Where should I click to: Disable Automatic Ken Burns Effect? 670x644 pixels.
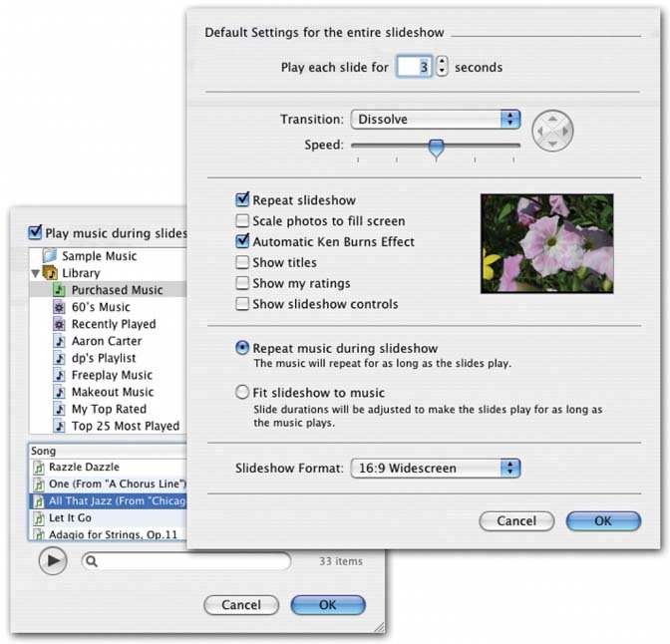point(242,241)
